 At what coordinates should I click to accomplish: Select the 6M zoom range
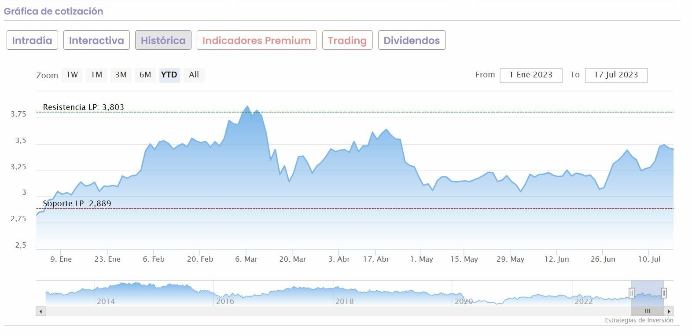coord(145,75)
